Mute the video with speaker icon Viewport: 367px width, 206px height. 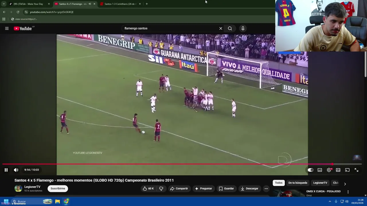click(x=16, y=170)
